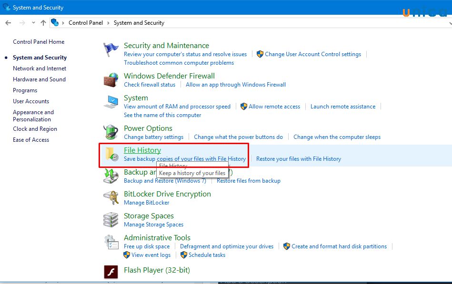Screen dimensions: 452x284
Task: Open the recent pages dropdown beside navigation arrows
Action: click(x=33, y=22)
